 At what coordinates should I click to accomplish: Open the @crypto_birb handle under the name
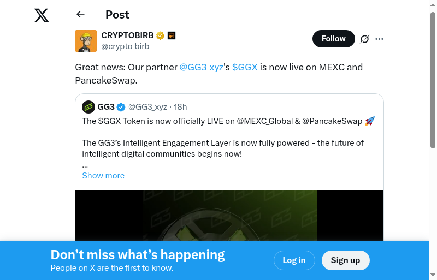125,46
